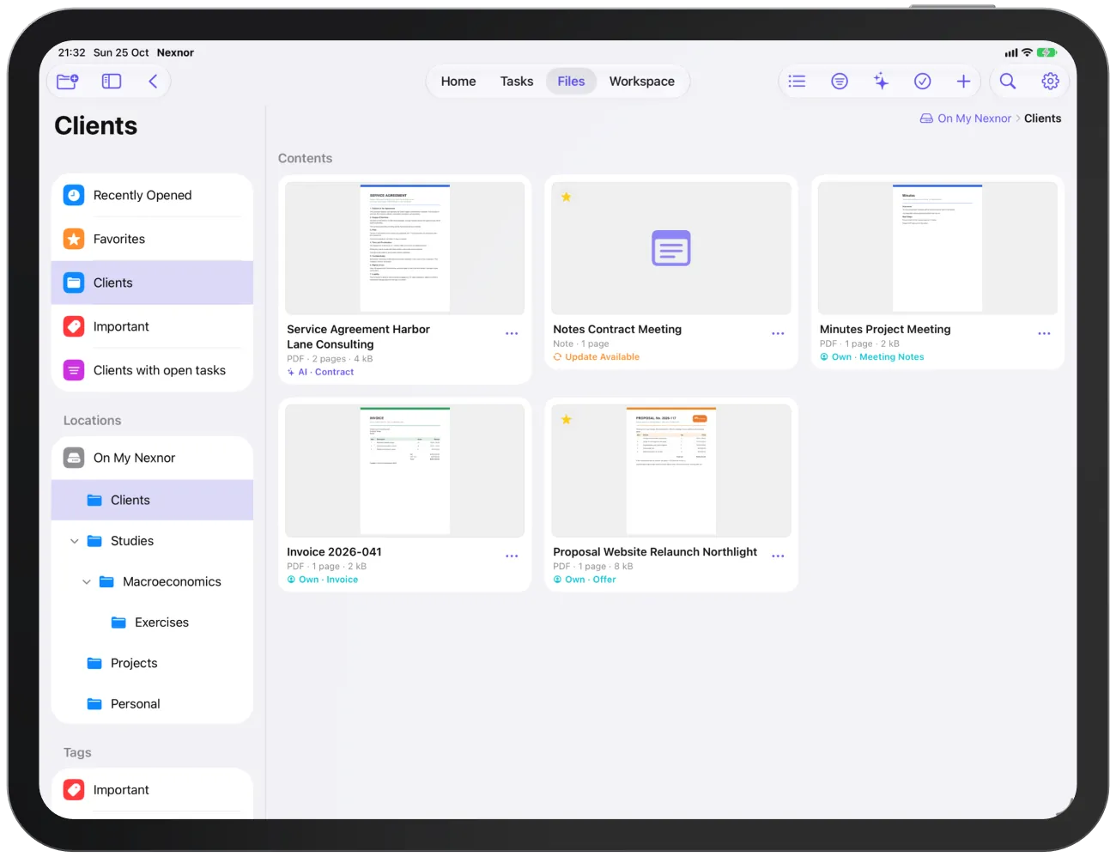Open the red Important smart folder
Screen dimensions: 1116x857
click(x=152, y=327)
